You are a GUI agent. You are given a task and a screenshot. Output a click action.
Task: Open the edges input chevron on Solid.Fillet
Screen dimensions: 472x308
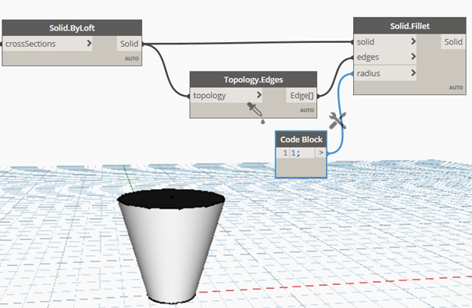pyautogui.click(x=414, y=57)
